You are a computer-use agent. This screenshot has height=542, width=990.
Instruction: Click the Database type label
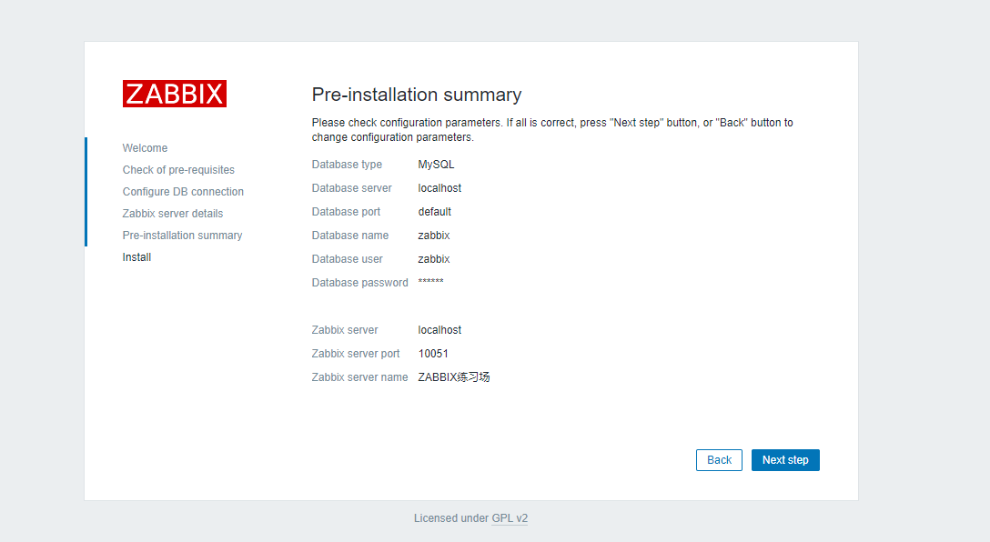(347, 164)
